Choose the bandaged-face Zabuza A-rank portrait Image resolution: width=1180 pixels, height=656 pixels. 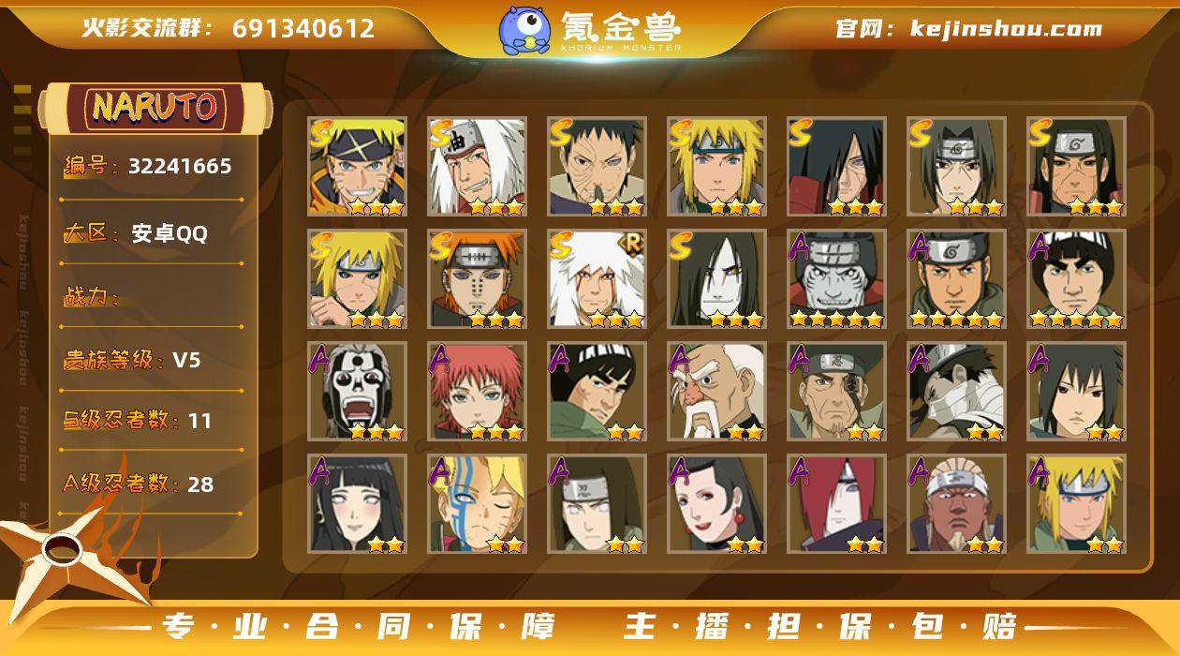pyautogui.click(x=956, y=391)
